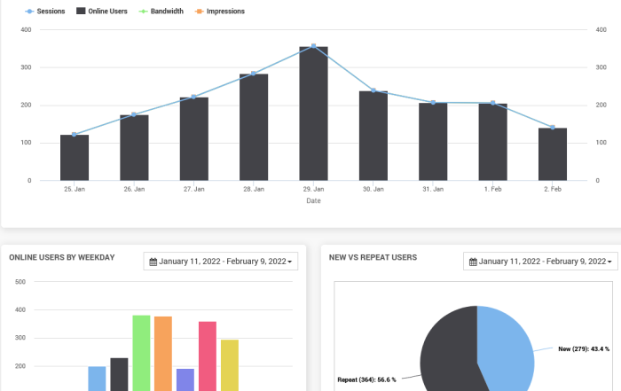
Task: Click the 29. Jan online users bar
Action: (314, 113)
